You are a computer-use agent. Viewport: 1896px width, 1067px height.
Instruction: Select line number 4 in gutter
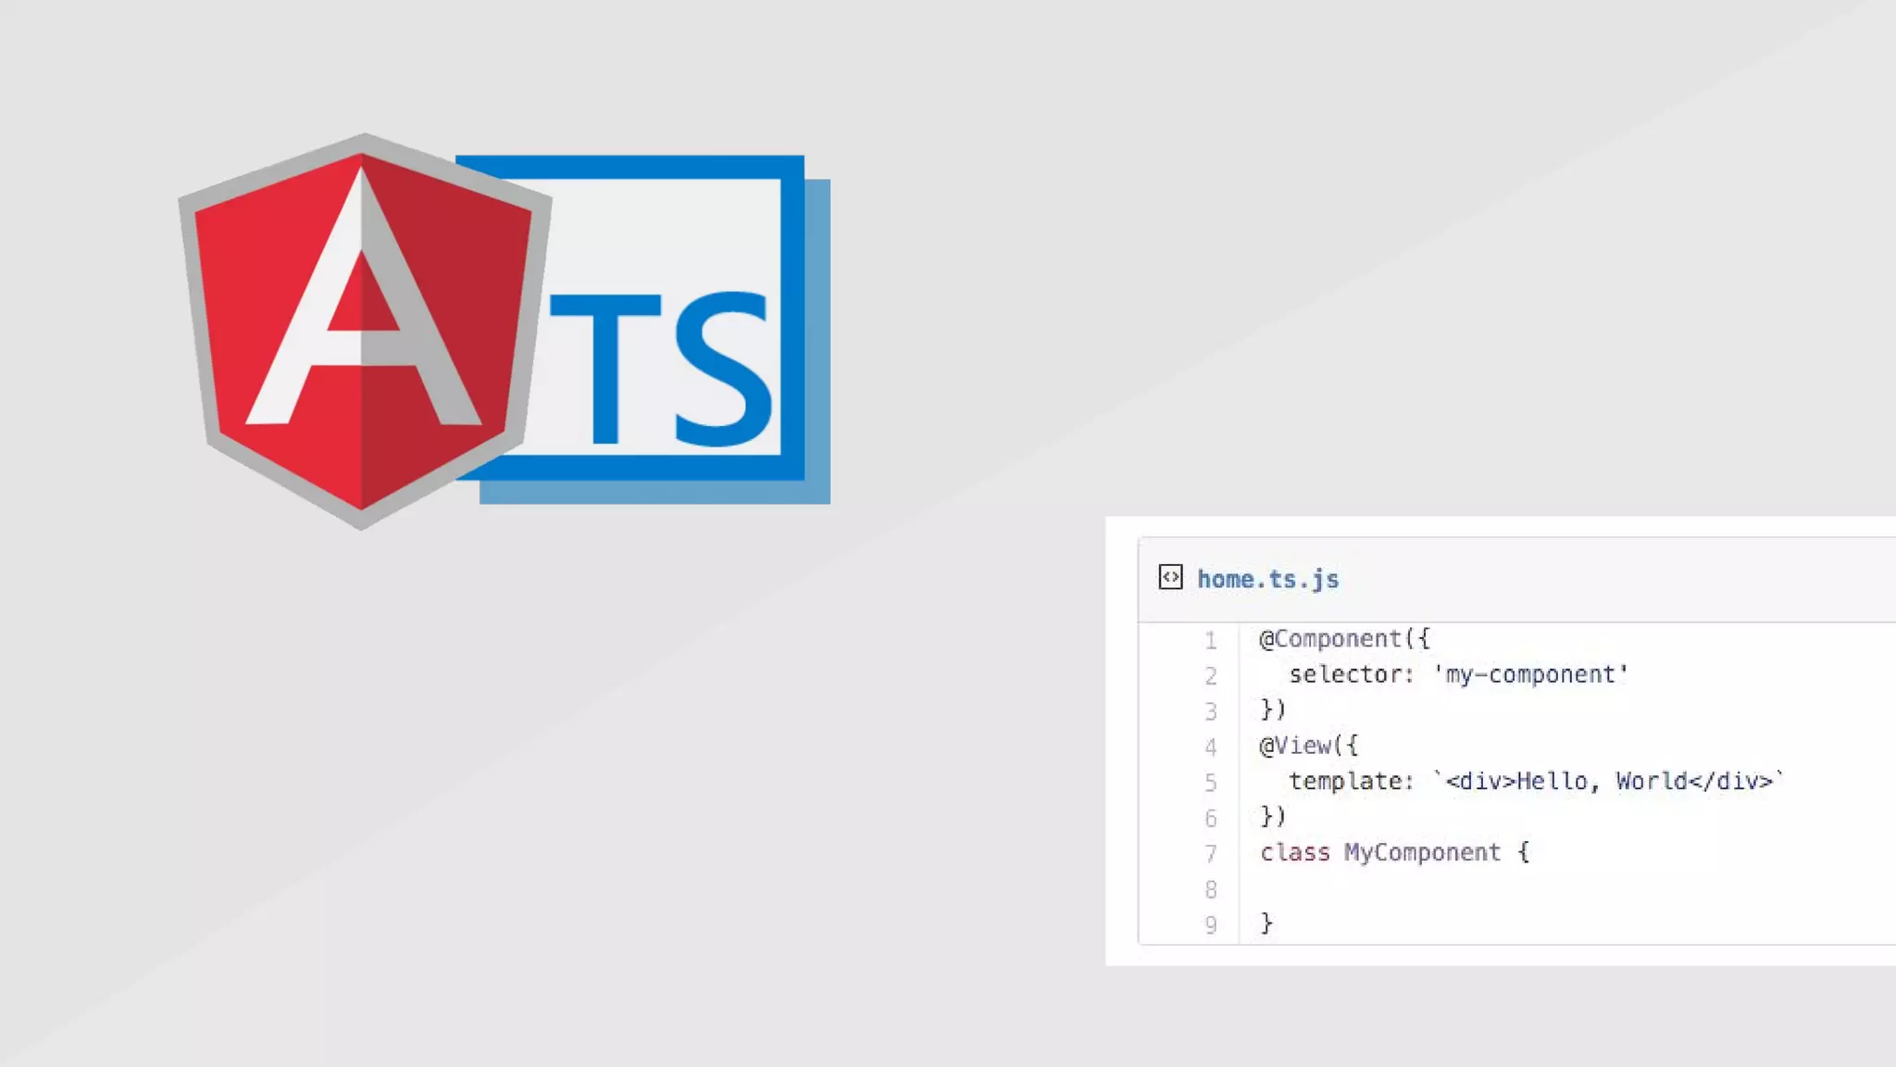click(x=1210, y=747)
